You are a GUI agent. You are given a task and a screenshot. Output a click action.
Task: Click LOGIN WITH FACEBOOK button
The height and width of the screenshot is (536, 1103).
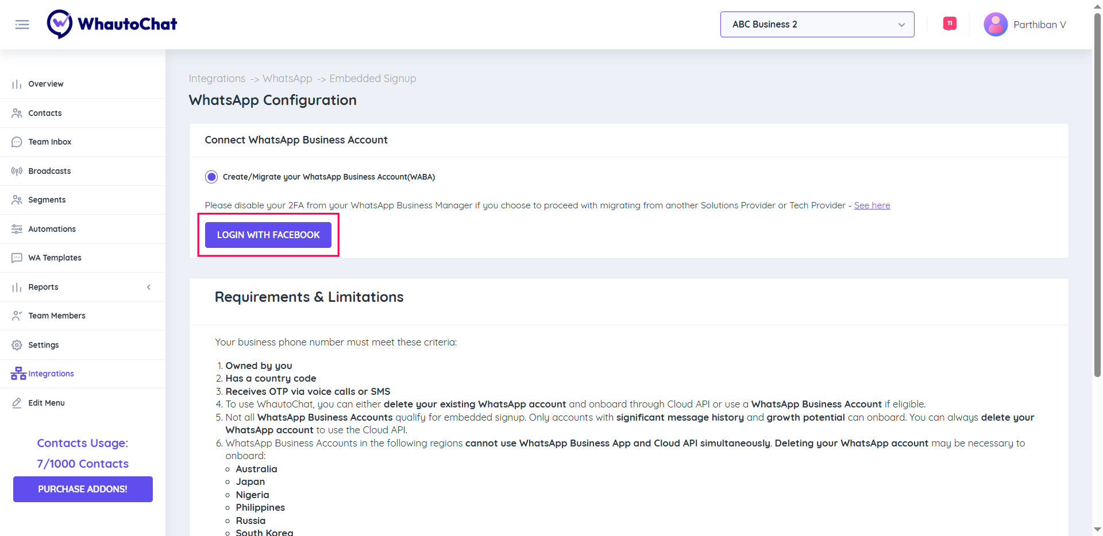(268, 235)
